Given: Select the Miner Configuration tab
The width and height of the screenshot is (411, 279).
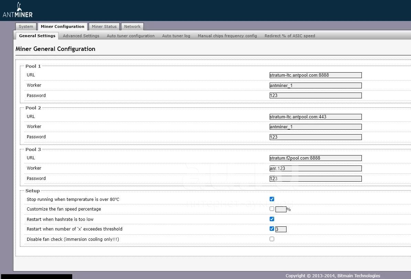Looking at the screenshot, I should [62, 26].
